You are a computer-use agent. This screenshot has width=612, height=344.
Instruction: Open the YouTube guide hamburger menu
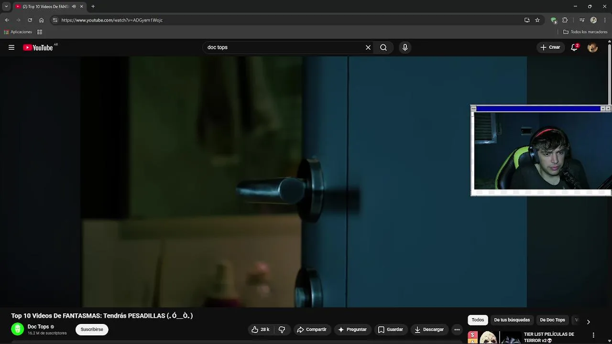(11, 47)
